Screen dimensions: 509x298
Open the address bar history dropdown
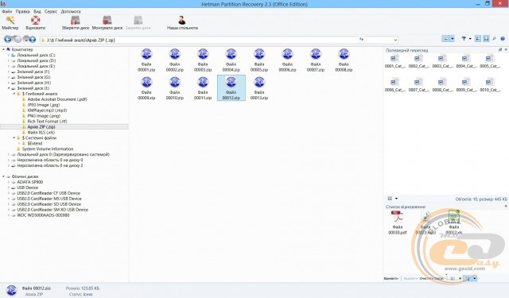click(x=395, y=41)
